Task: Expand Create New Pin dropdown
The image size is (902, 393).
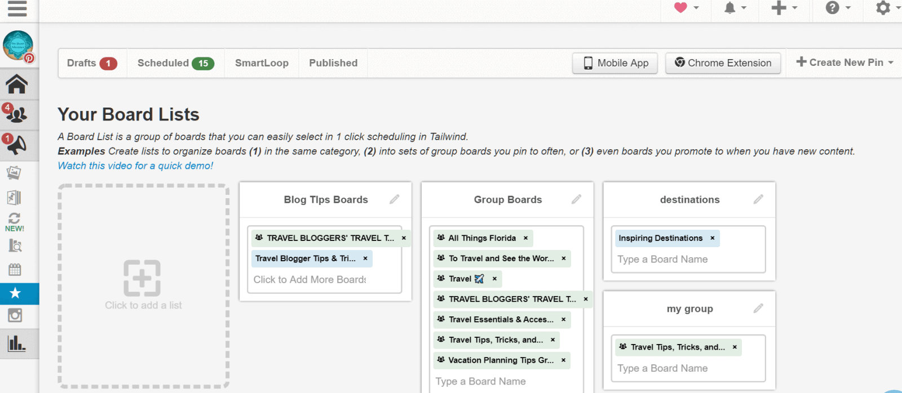Action: tap(844, 62)
